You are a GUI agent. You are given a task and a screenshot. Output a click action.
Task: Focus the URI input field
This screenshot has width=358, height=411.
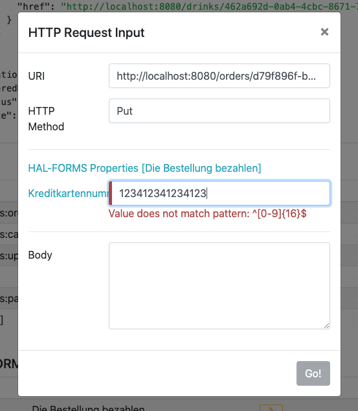click(x=219, y=76)
